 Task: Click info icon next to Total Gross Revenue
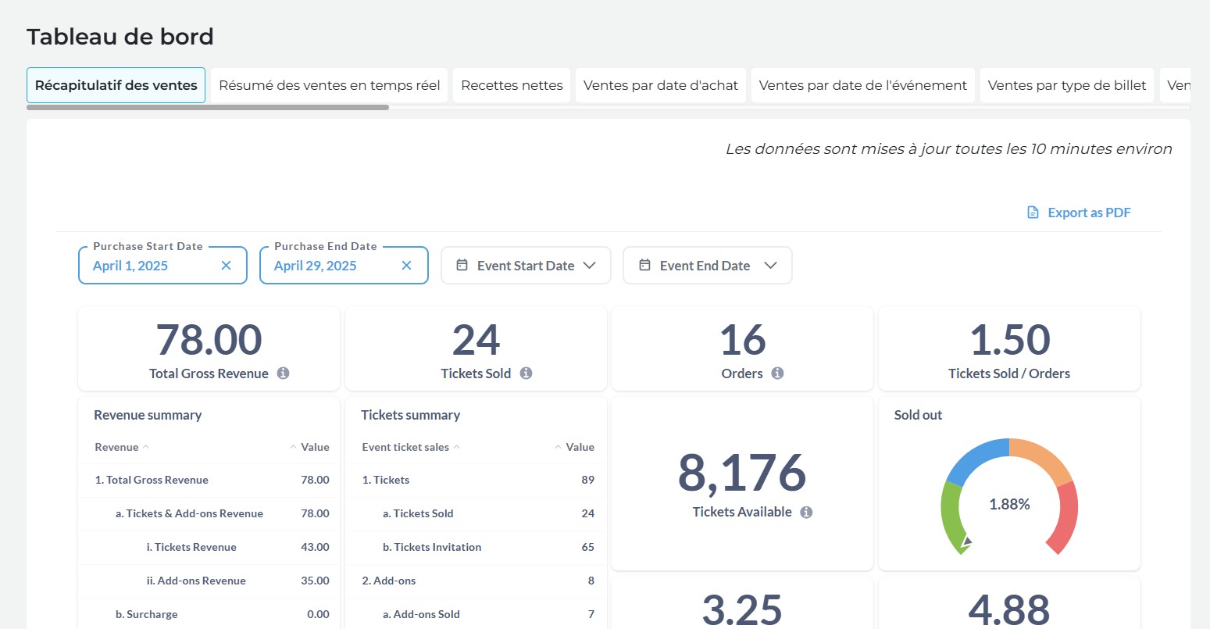284,373
